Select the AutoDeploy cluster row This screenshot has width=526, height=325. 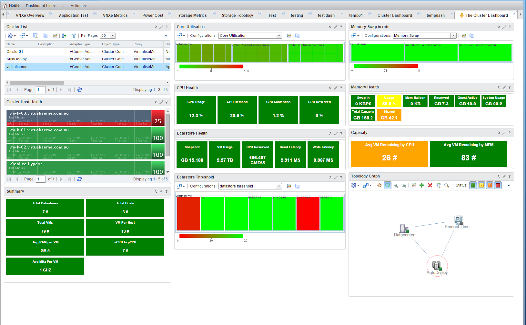point(16,59)
